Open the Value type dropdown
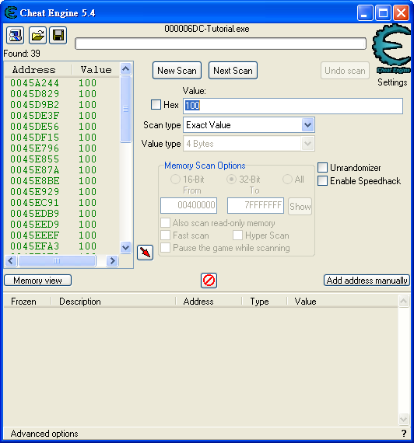 307,144
